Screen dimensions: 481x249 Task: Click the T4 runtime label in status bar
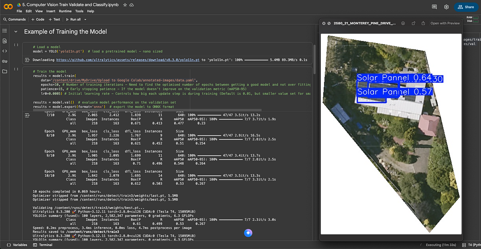(x=472, y=245)
